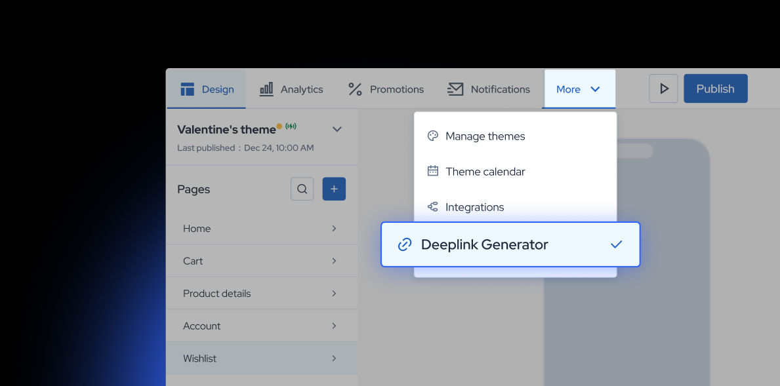This screenshot has width=780, height=386.
Task: Click the Notifications envelope icon
Action: tap(455, 89)
